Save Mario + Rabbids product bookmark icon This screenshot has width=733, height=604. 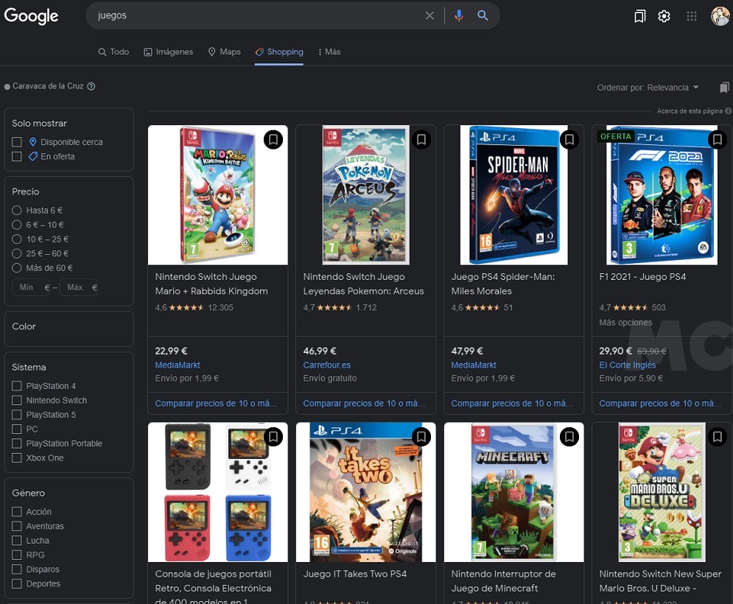coord(273,139)
